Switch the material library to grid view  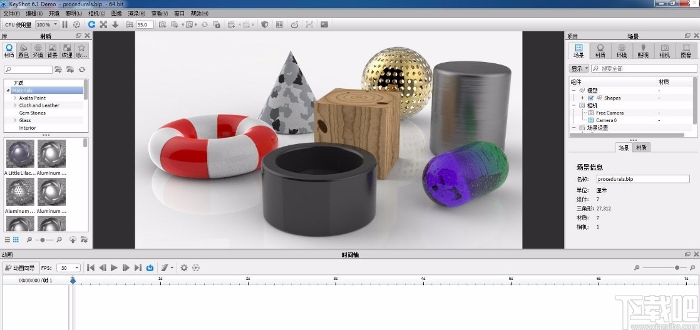[x=16, y=240]
